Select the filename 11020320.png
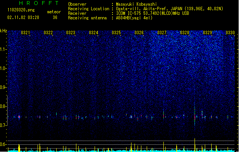This screenshot has height=152, width=239. tap(21, 10)
